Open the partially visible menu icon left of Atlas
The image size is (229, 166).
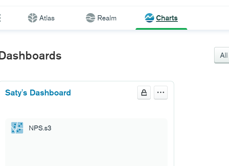(x=0, y=18)
